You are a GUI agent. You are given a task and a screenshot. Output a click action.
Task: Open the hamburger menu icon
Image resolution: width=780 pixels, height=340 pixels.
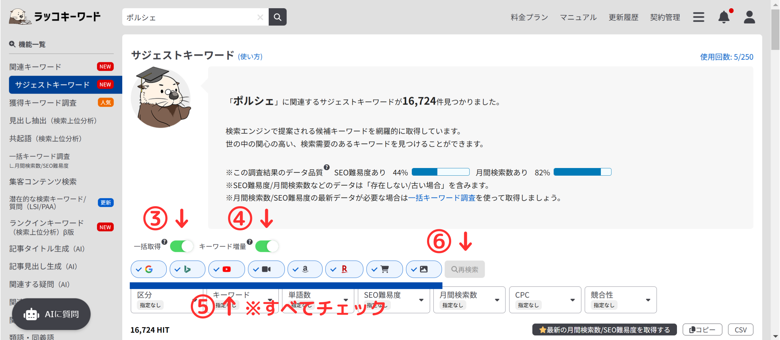pos(698,17)
